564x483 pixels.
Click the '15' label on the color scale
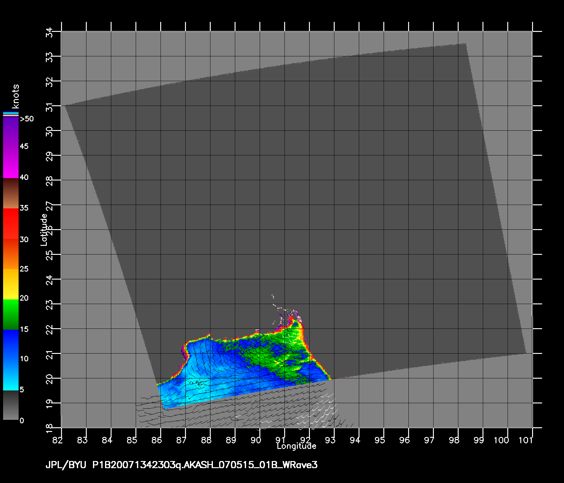24,329
